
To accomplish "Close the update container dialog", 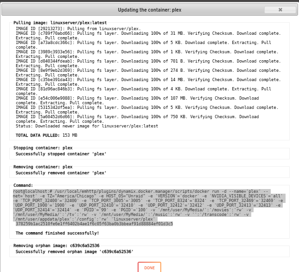I will point(280,10).
